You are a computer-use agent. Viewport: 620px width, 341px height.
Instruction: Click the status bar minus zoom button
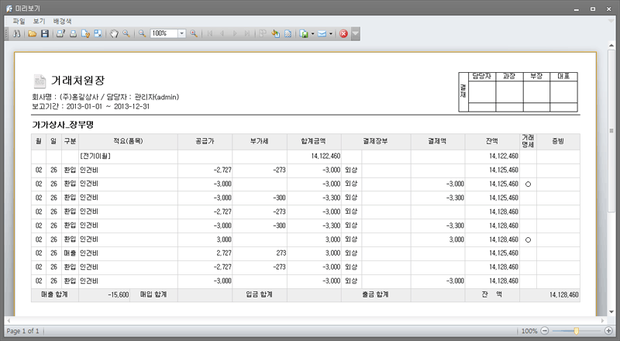[544, 331]
